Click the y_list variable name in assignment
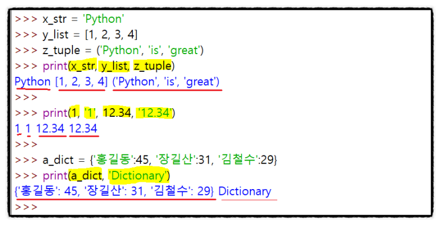Viewport: 441px width, 225px height. click(55, 35)
